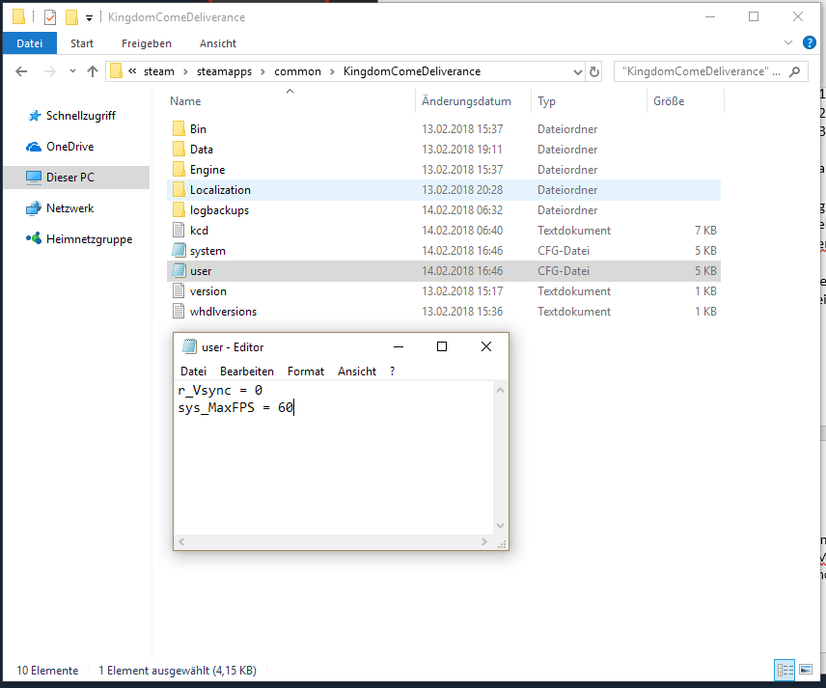The width and height of the screenshot is (826, 688).
Task: Open Datei menu in the editor
Action: coord(193,372)
